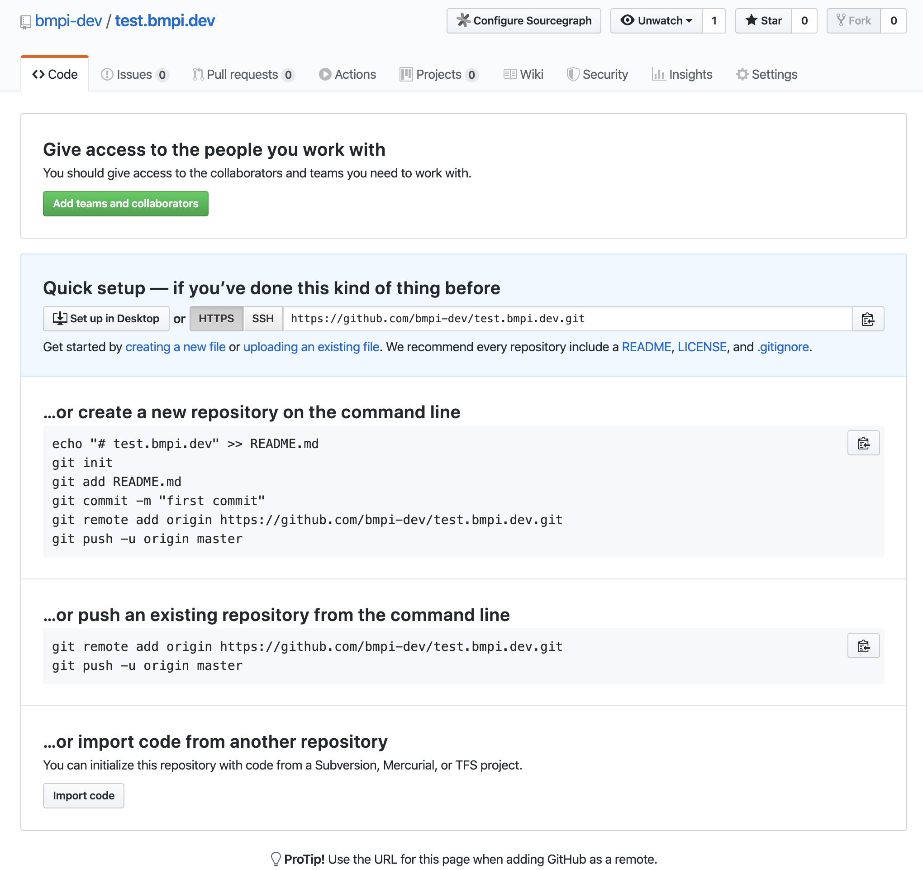
Task: Follow the creating a new file link
Action: [x=176, y=347]
